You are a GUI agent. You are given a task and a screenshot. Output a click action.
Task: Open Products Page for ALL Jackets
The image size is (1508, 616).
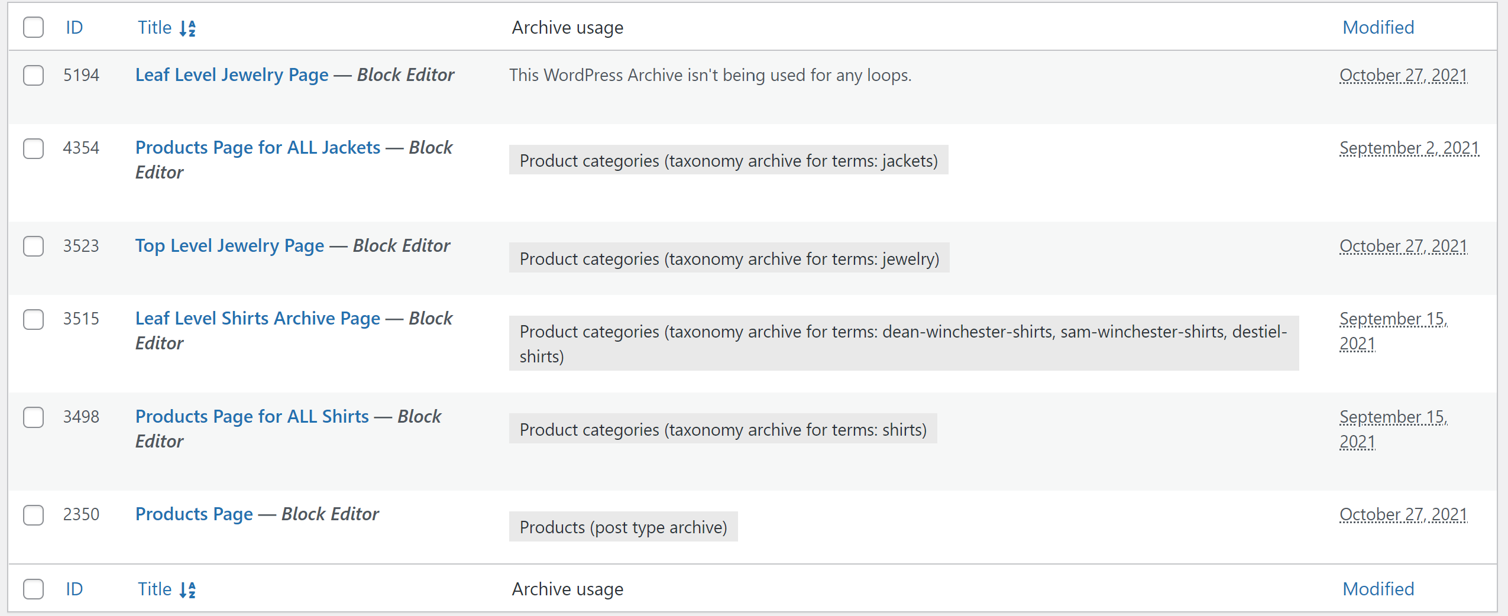pyautogui.click(x=258, y=148)
